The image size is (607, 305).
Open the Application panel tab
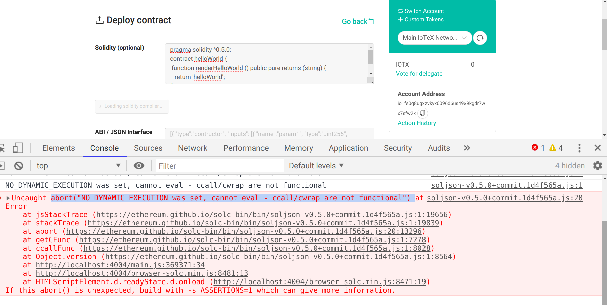click(x=348, y=148)
